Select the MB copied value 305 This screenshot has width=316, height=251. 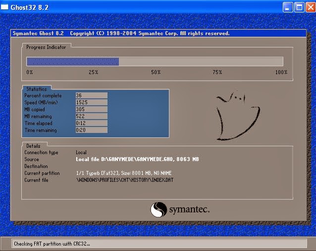pyautogui.click(x=92, y=109)
